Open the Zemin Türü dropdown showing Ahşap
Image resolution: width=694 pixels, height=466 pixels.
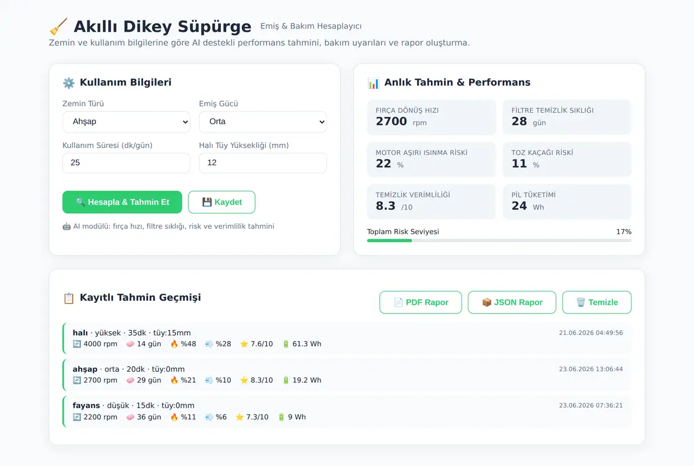pos(126,122)
